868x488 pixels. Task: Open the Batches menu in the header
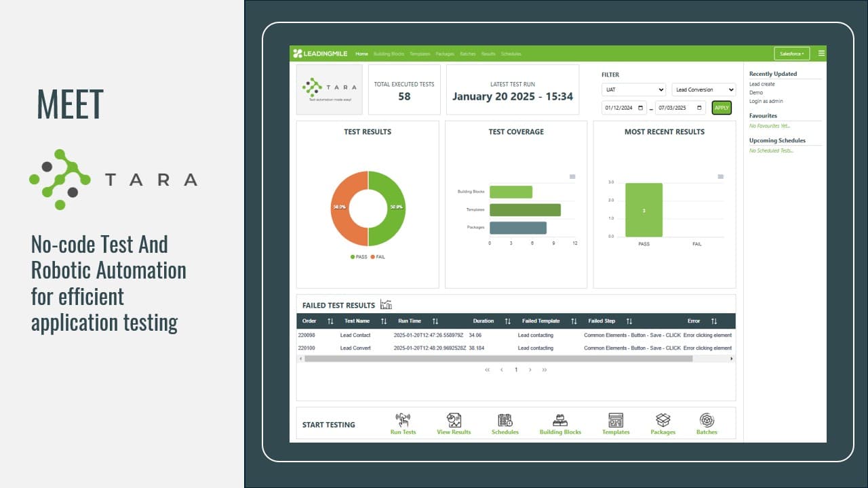coord(468,54)
